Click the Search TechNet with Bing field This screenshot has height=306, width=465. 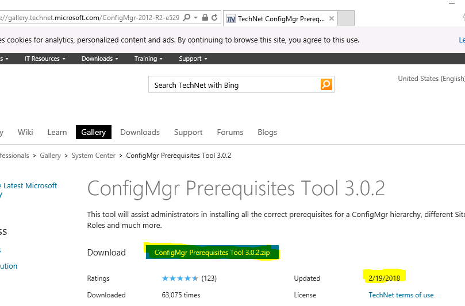point(235,85)
